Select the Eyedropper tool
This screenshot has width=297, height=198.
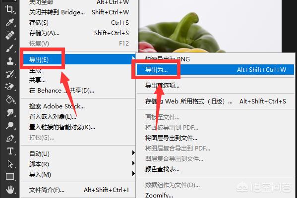pyautogui.click(x=9, y=22)
